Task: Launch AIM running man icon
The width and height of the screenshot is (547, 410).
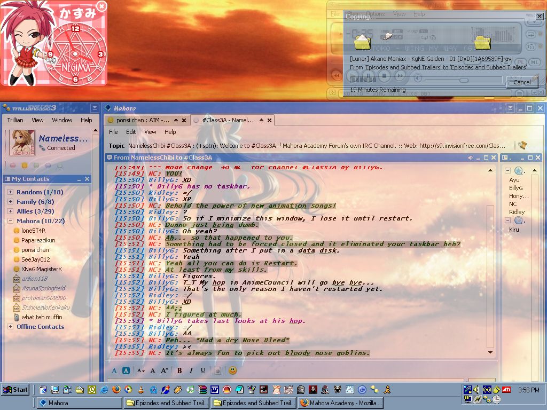Action: pos(387,389)
